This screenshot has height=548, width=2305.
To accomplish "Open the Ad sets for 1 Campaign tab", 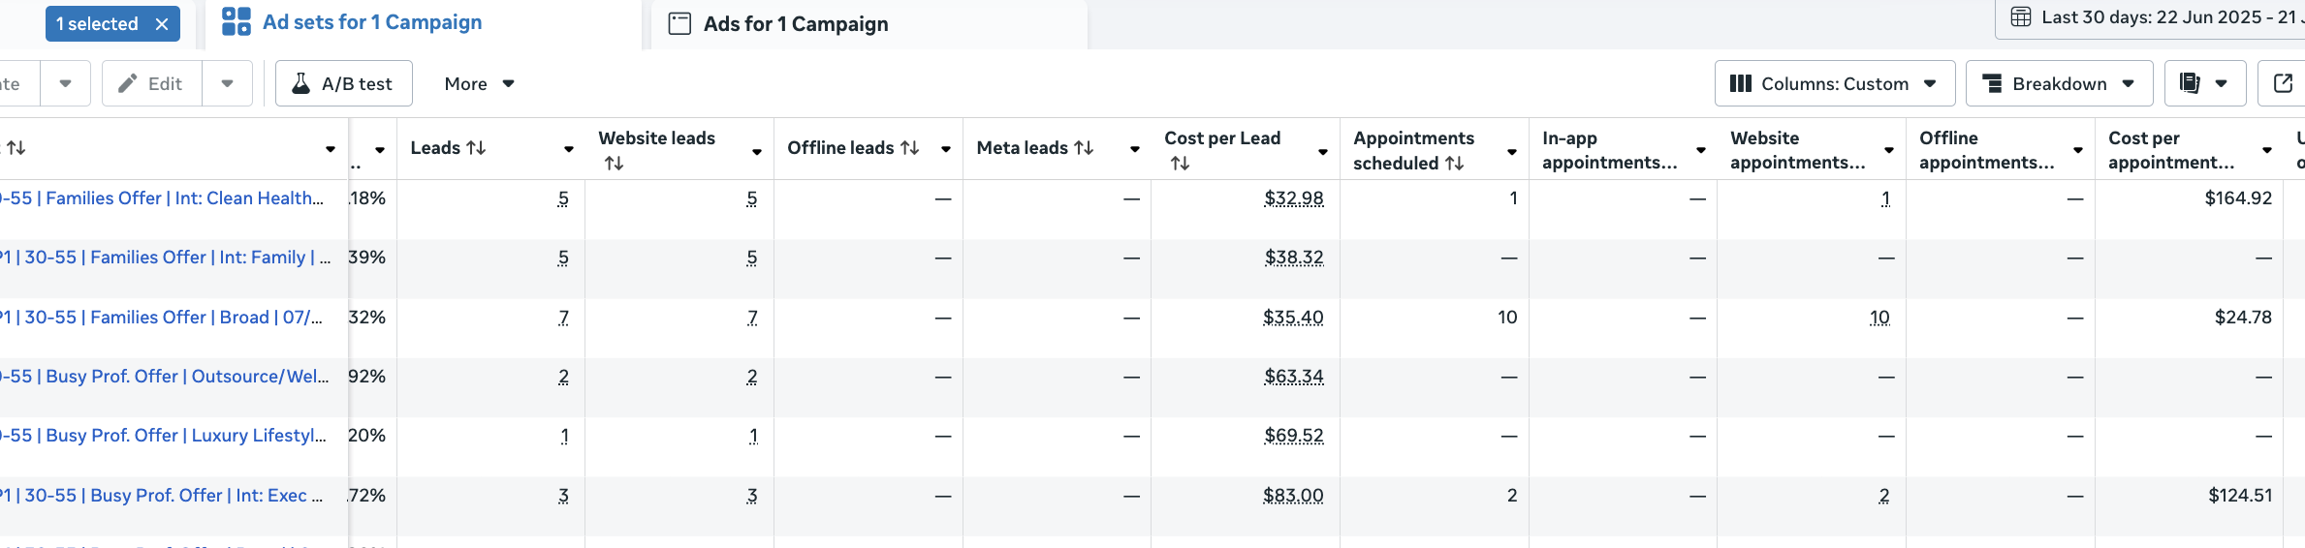I will [371, 22].
